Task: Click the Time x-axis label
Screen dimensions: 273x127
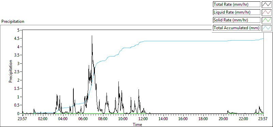Action: 138,124
